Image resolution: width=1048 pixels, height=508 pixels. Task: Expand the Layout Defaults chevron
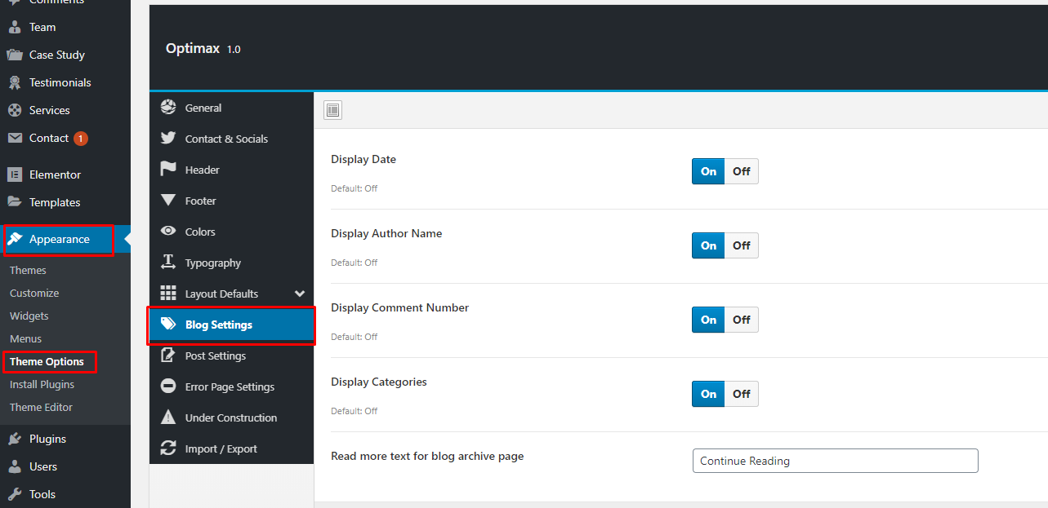pyautogui.click(x=300, y=294)
